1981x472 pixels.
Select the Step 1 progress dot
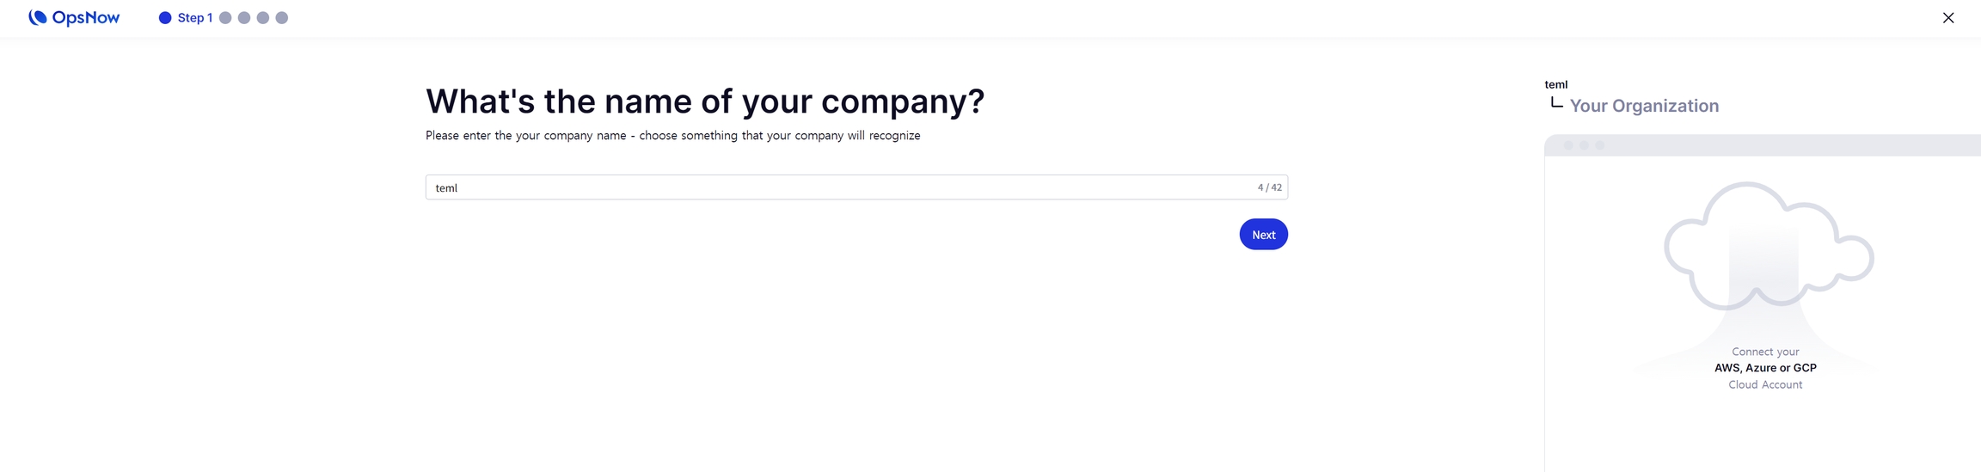point(165,18)
